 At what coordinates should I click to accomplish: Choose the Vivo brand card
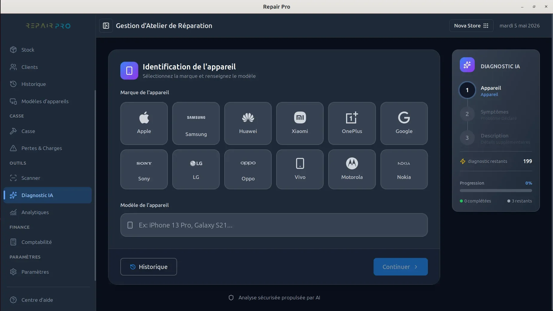(300, 169)
